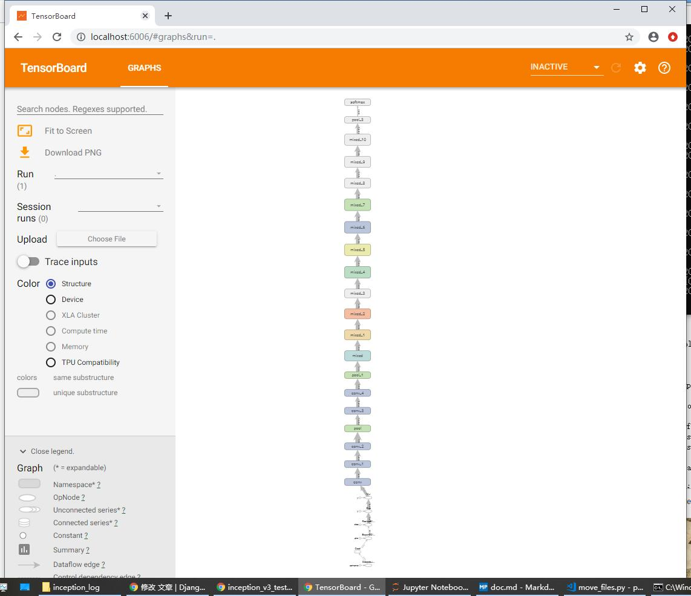Expand the mixed_7 namespace node
Screen dimensions: 691x596
358,205
